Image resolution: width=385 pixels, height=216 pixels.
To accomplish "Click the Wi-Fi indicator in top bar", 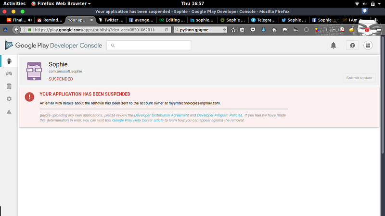I will tap(357, 4).
